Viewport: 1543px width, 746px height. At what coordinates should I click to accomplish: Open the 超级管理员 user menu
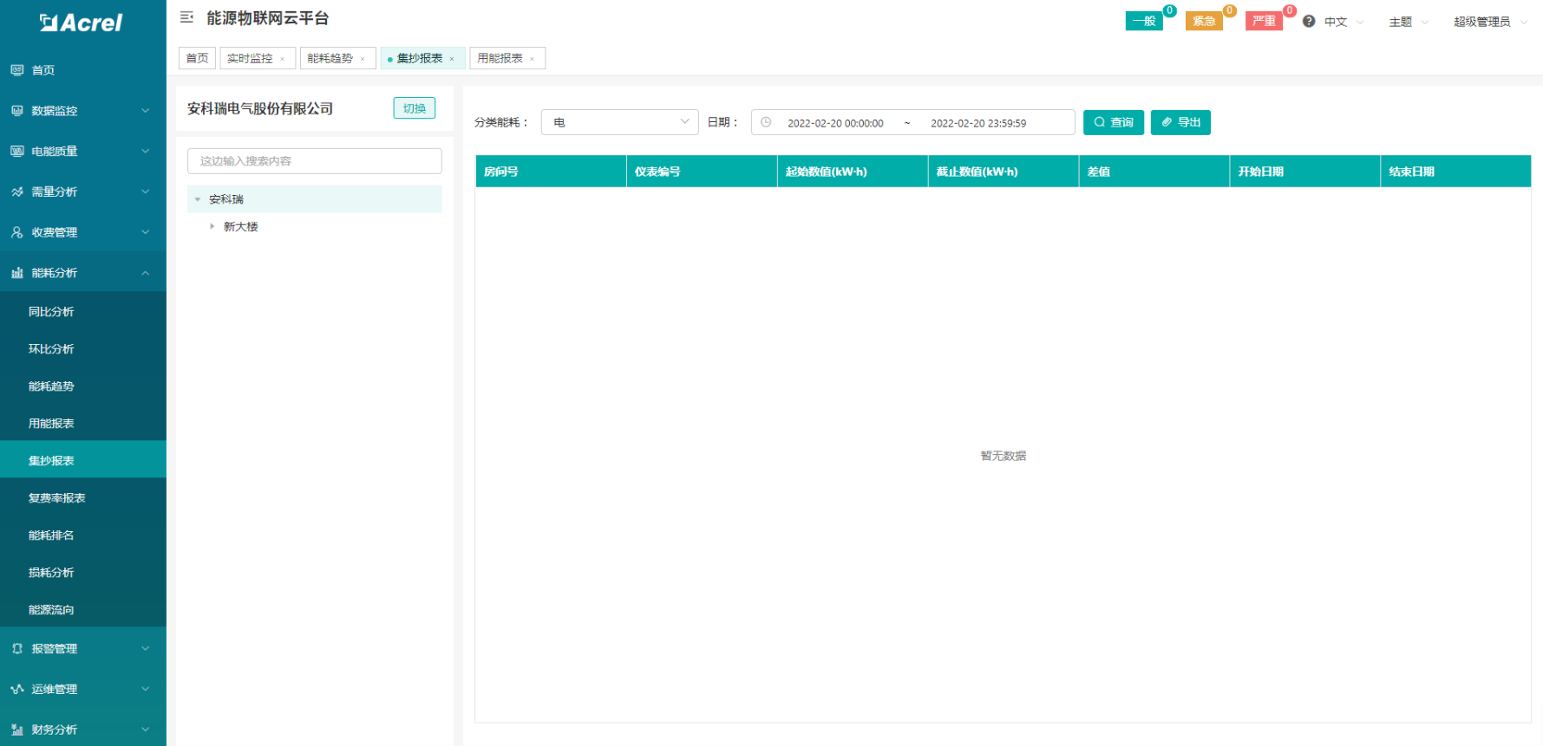pos(1488,22)
